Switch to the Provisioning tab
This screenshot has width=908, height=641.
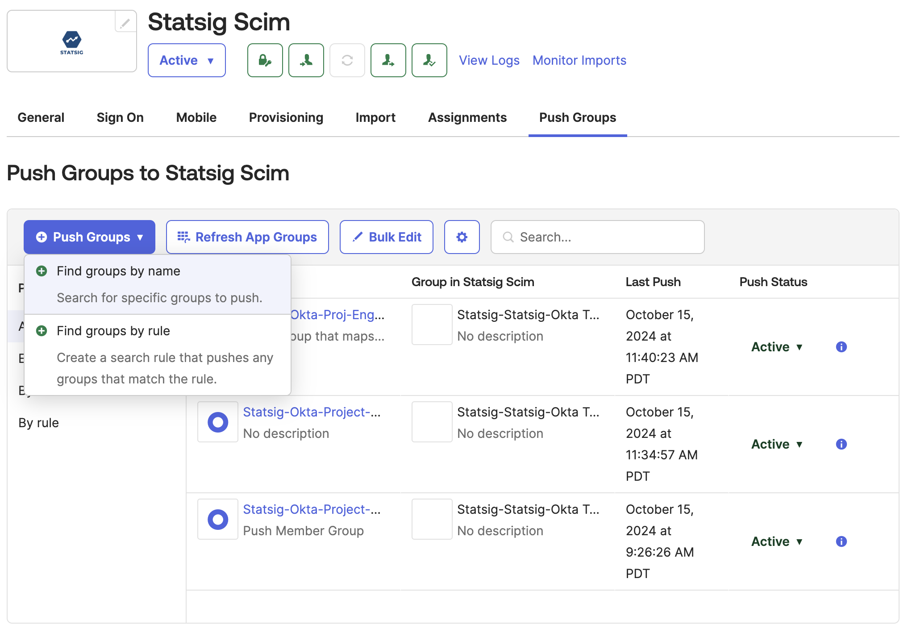286,117
